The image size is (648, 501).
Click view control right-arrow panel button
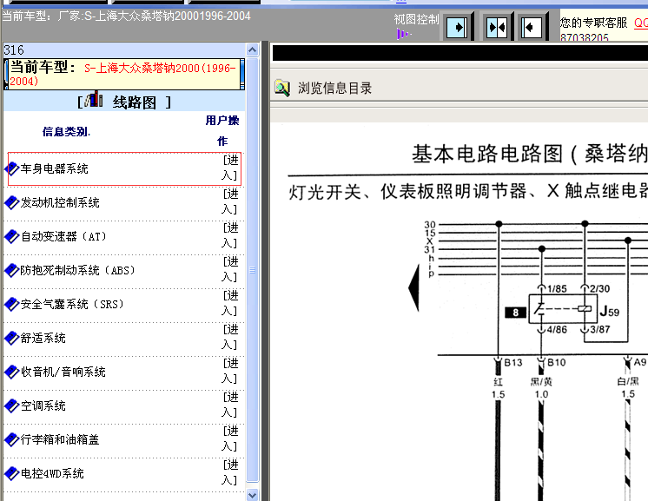click(458, 27)
